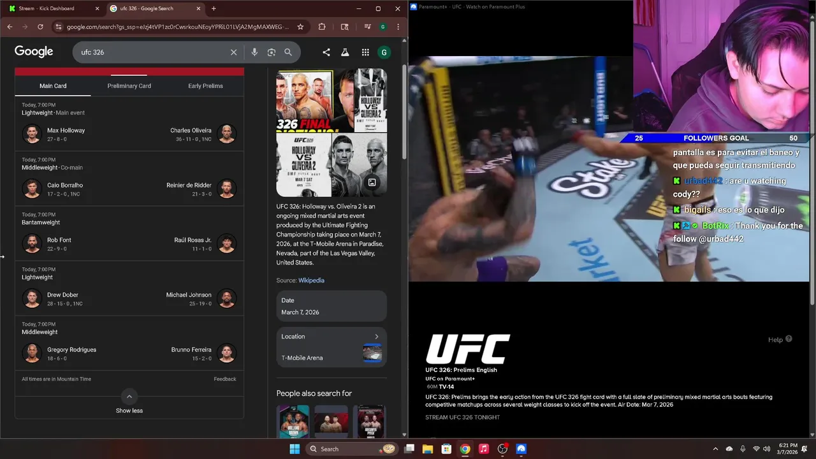Show hidden system tray icons

tap(715, 449)
